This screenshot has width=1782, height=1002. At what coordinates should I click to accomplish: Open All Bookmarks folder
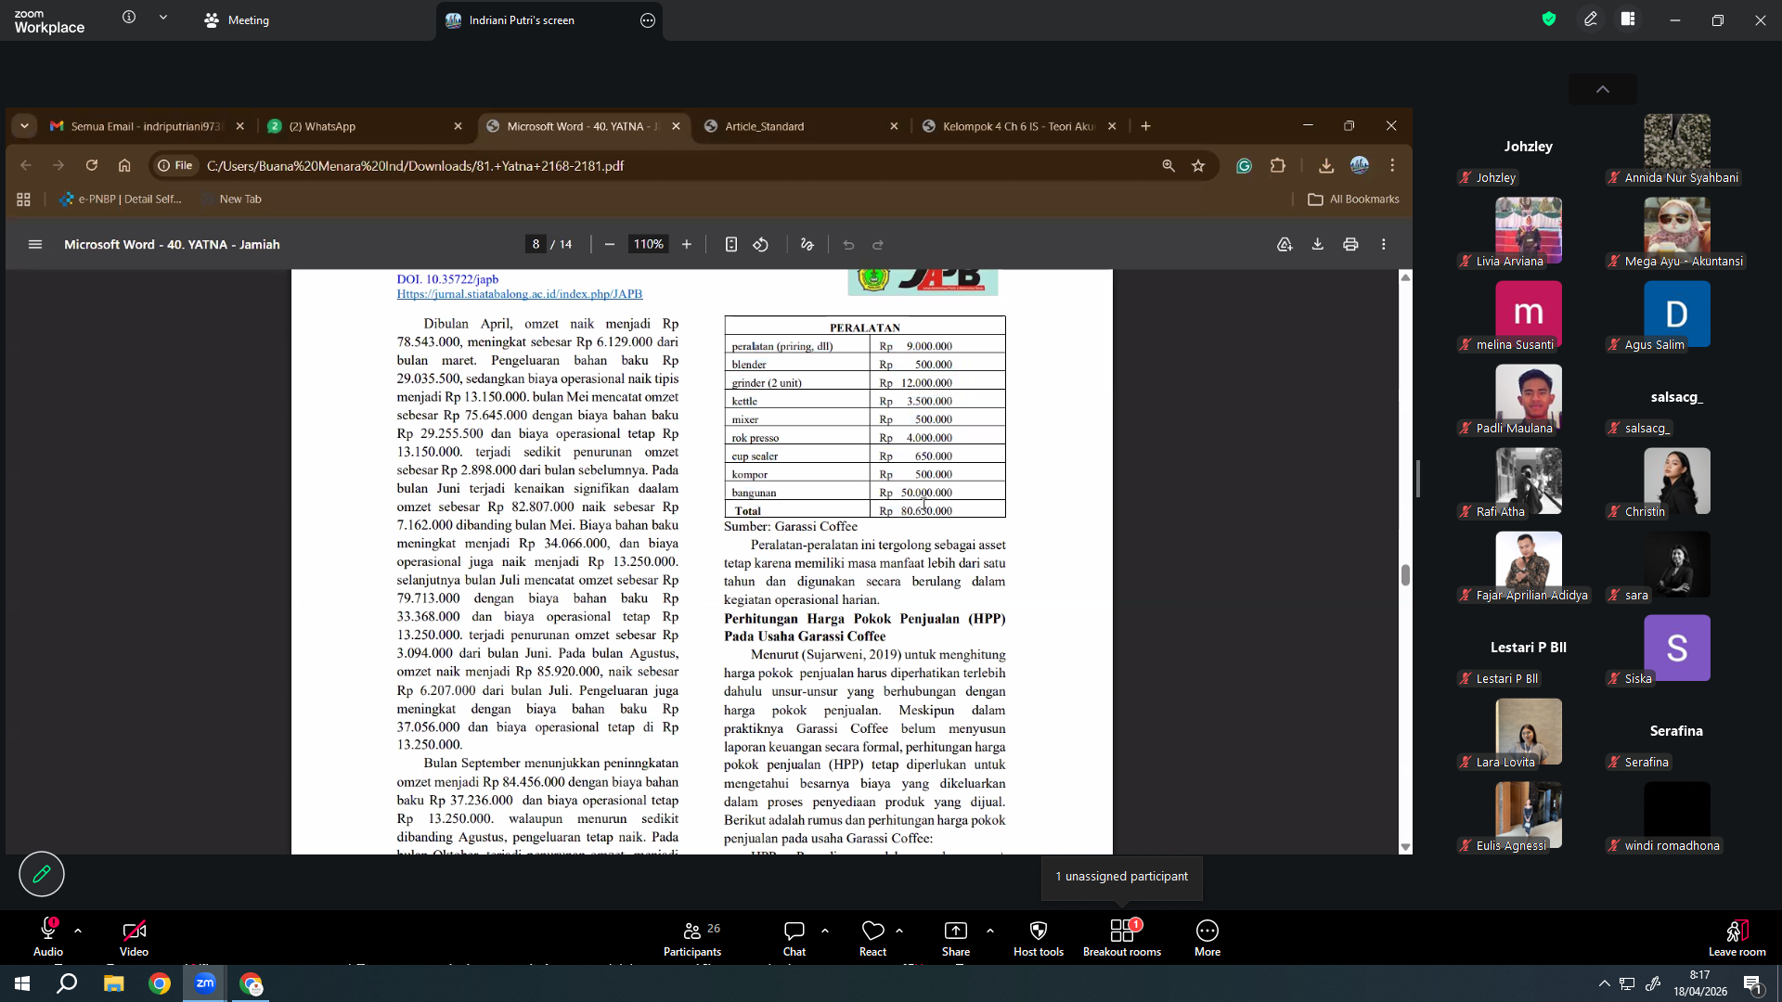pos(1353,199)
